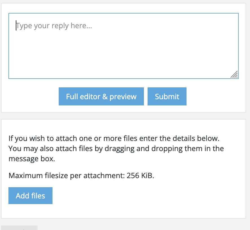Image resolution: width=250 pixels, height=230 pixels.
Task: Click the partially visible gray button at bottom
Action: (x=19, y=228)
